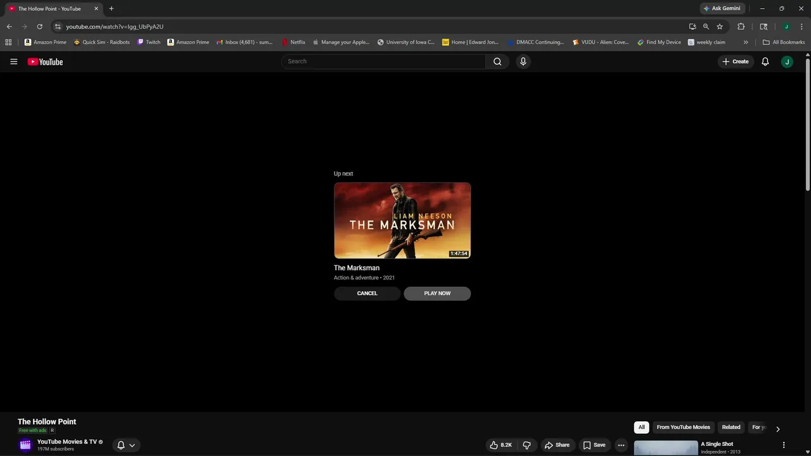This screenshot has height=456, width=811.
Task: Click the site information icon in address bar
Action: pos(58,27)
